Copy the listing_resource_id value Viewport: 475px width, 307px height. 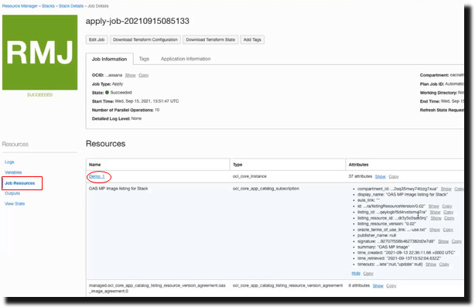pos(449,218)
